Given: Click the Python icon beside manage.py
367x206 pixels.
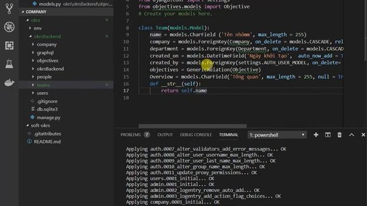Looking at the screenshot, I should pyautogui.click(x=32, y=117).
